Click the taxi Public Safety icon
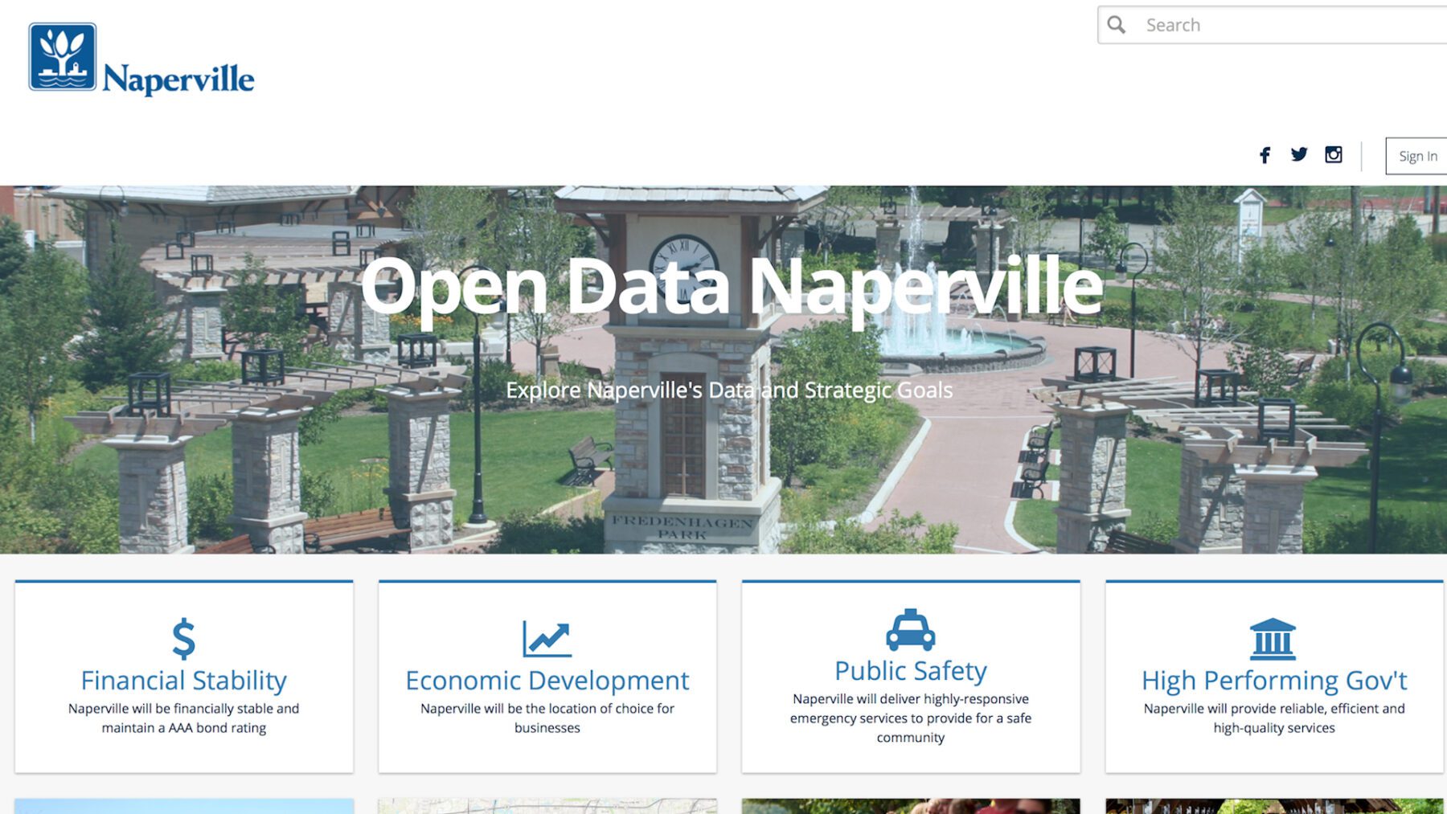 (911, 630)
